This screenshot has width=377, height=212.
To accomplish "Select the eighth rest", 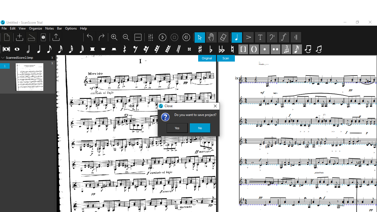I will coord(136,49).
